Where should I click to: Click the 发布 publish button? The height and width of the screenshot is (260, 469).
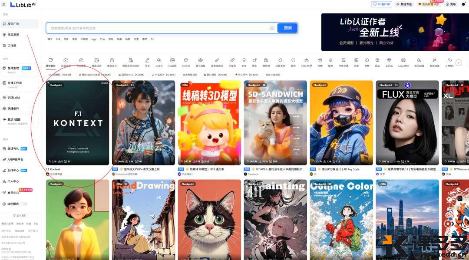pos(451,4)
